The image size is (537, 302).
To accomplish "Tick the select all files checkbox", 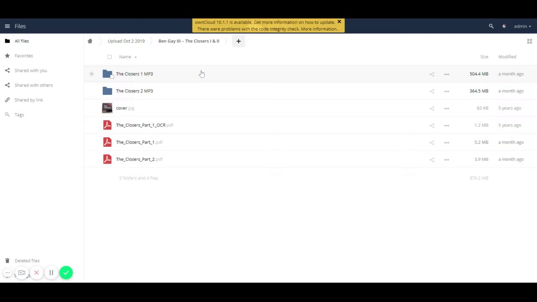I will pos(109,57).
